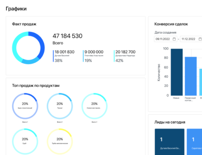Image resolution: width=202 pixels, height=155 pixels.
Task: Select the cyan segment of sales donut
Action: (x=17, y=45)
